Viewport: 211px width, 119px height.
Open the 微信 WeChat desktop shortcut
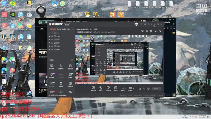pyautogui.click(x=12, y=60)
